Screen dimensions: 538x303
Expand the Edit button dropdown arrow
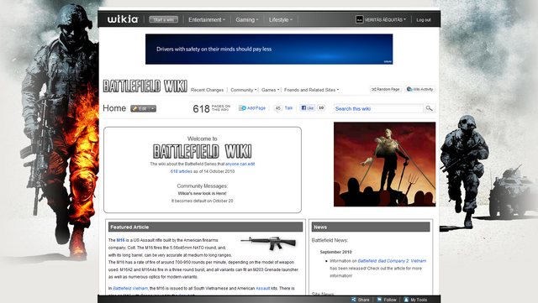click(153, 108)
